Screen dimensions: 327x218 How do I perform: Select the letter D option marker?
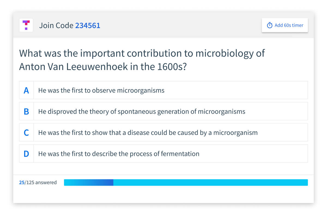pyautogui.click(x=26, y=154)
